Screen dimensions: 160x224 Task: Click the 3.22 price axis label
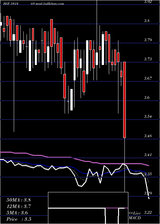tap(148, 212)
